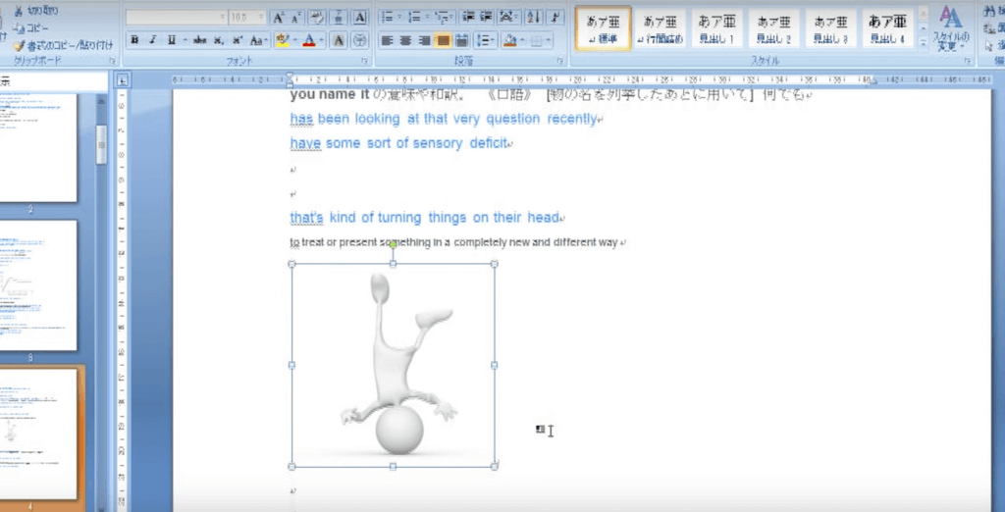1005x512 pixels.
Task: Toggle bold formatting in the Font group
Action: coord(134,40)
